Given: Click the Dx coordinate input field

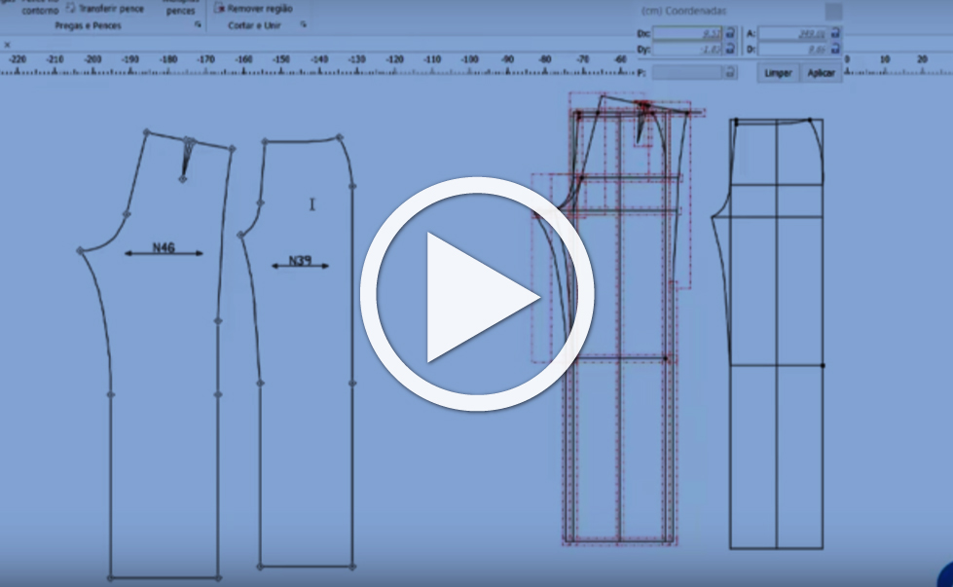Looking at the screenshot, I should click(687, 33).
